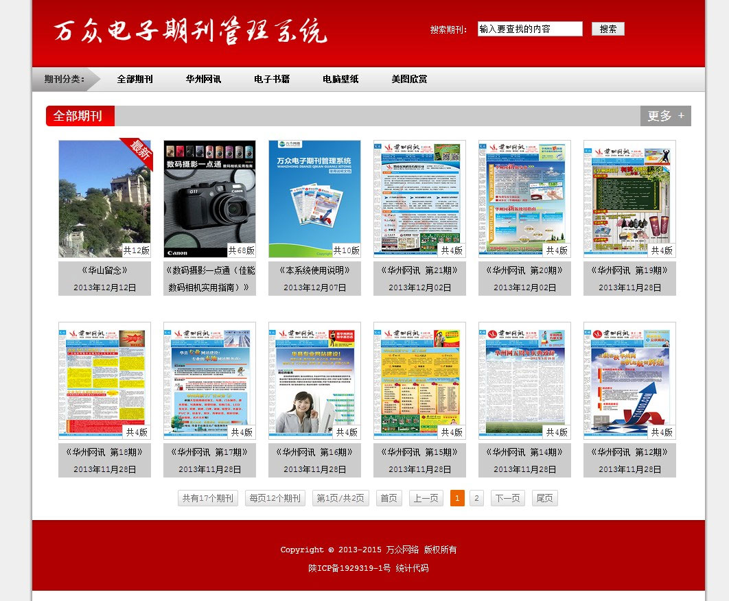729x601 pixels.
Task: Expand the 更多 + link
Action: point(665,116)
